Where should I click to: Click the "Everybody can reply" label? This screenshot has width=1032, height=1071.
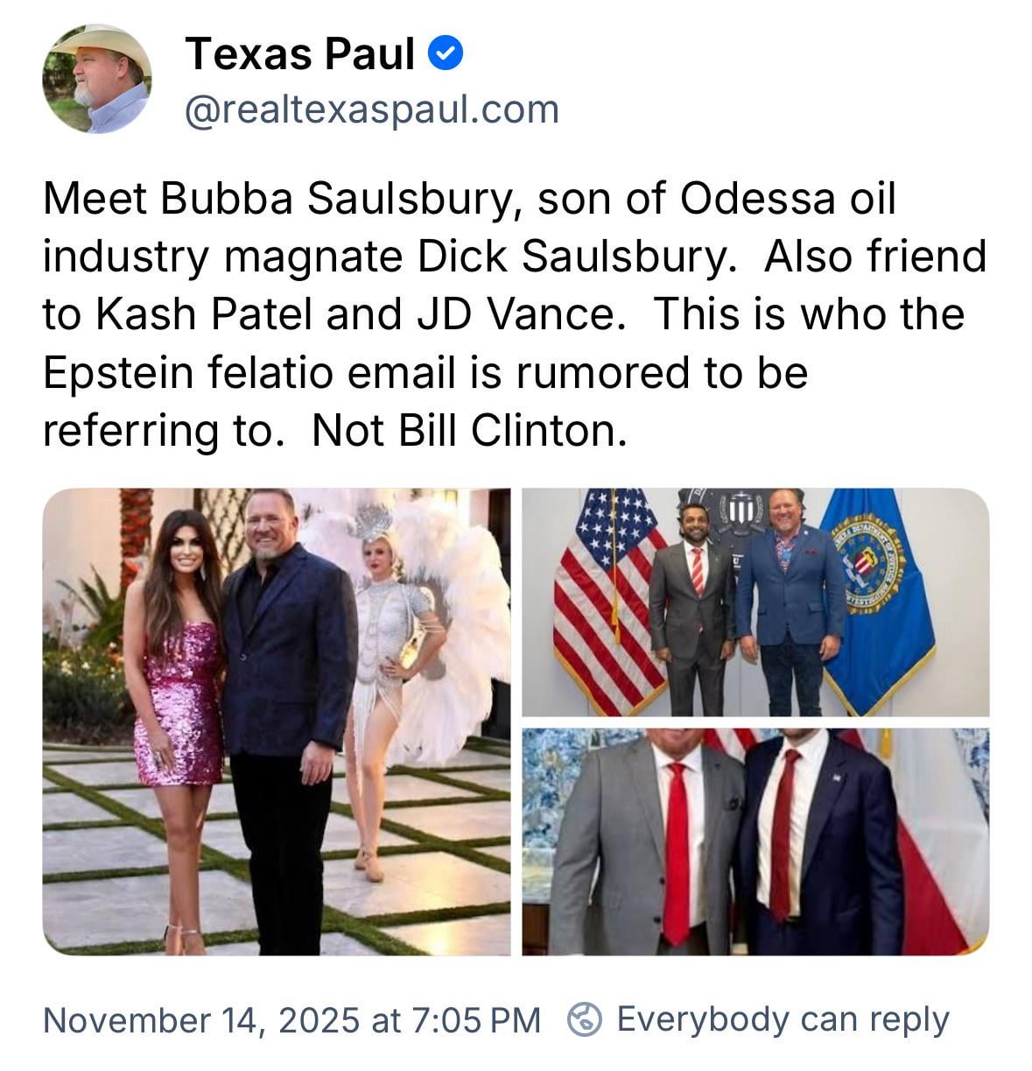[783, 1019]
